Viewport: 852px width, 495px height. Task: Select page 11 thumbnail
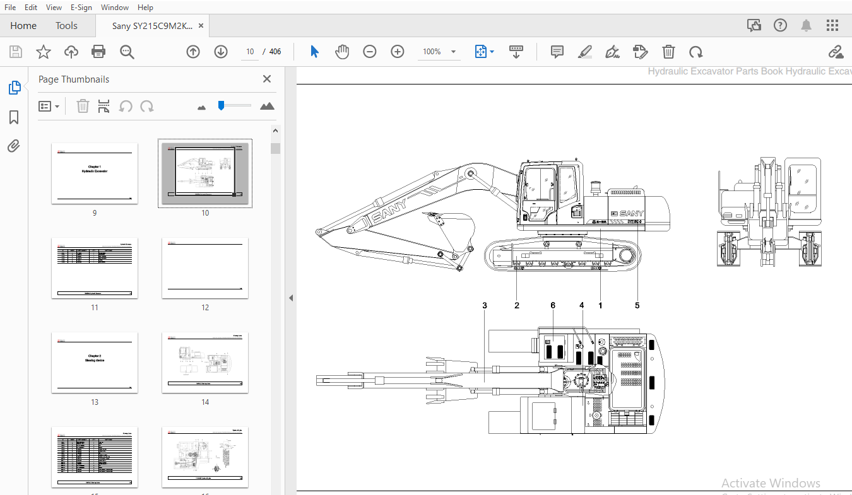coord(95,268)
